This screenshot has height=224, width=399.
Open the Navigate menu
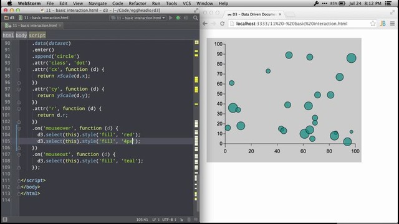click(97, 3)
